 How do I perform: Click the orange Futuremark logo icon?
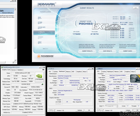(x=39, y=56)
